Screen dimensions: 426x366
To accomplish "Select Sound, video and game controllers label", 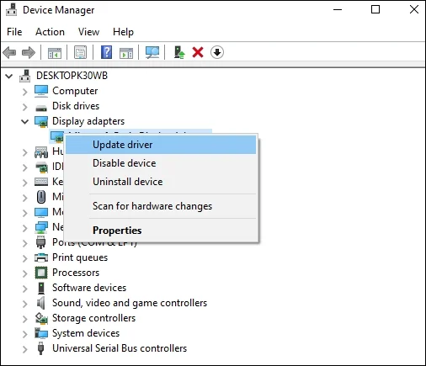I will pos(130,303).
